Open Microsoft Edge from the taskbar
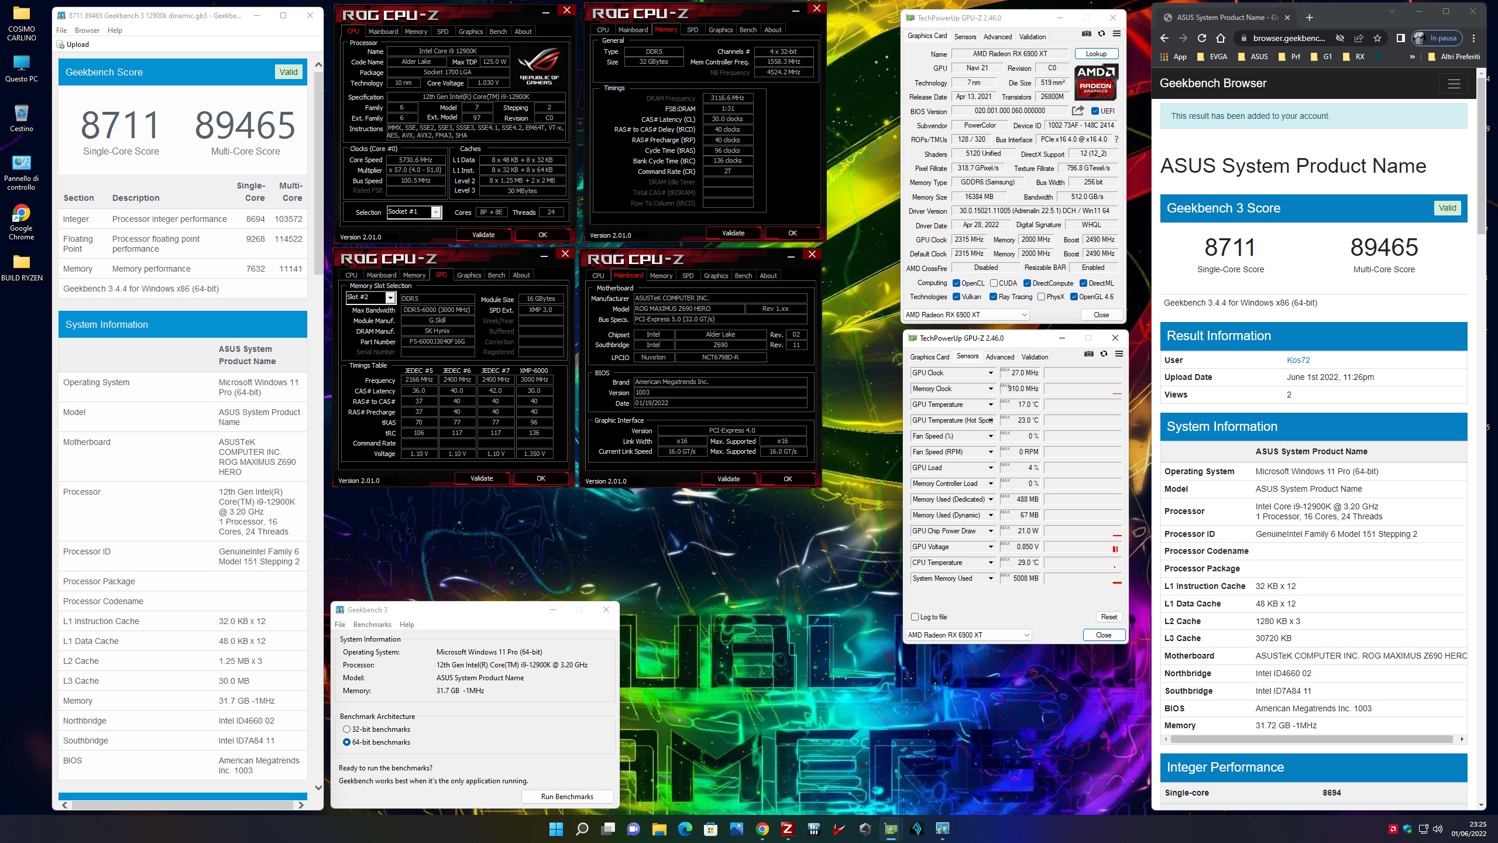The height and width of the screenshot is (843, 1498). click(x=685, y=829)
